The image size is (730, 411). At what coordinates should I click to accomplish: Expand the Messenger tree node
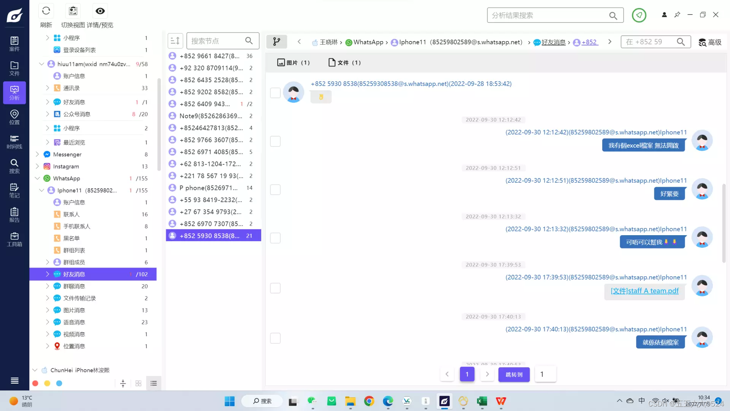[37, 154]
